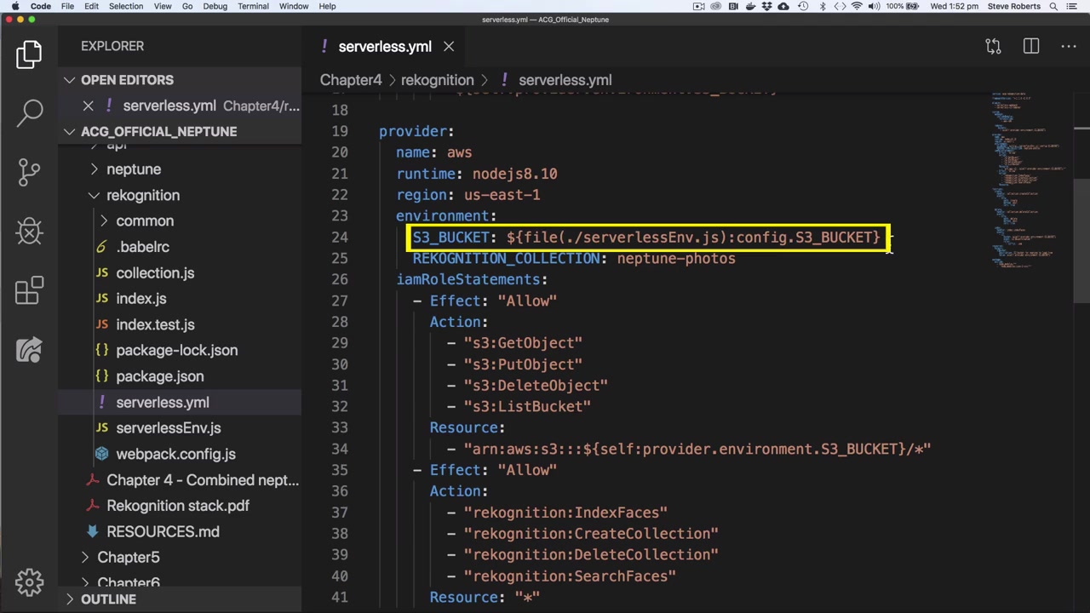Open the editor More Actions ellipsis
Screen dimensions: 1090x613
click(x=1068, y=46)
